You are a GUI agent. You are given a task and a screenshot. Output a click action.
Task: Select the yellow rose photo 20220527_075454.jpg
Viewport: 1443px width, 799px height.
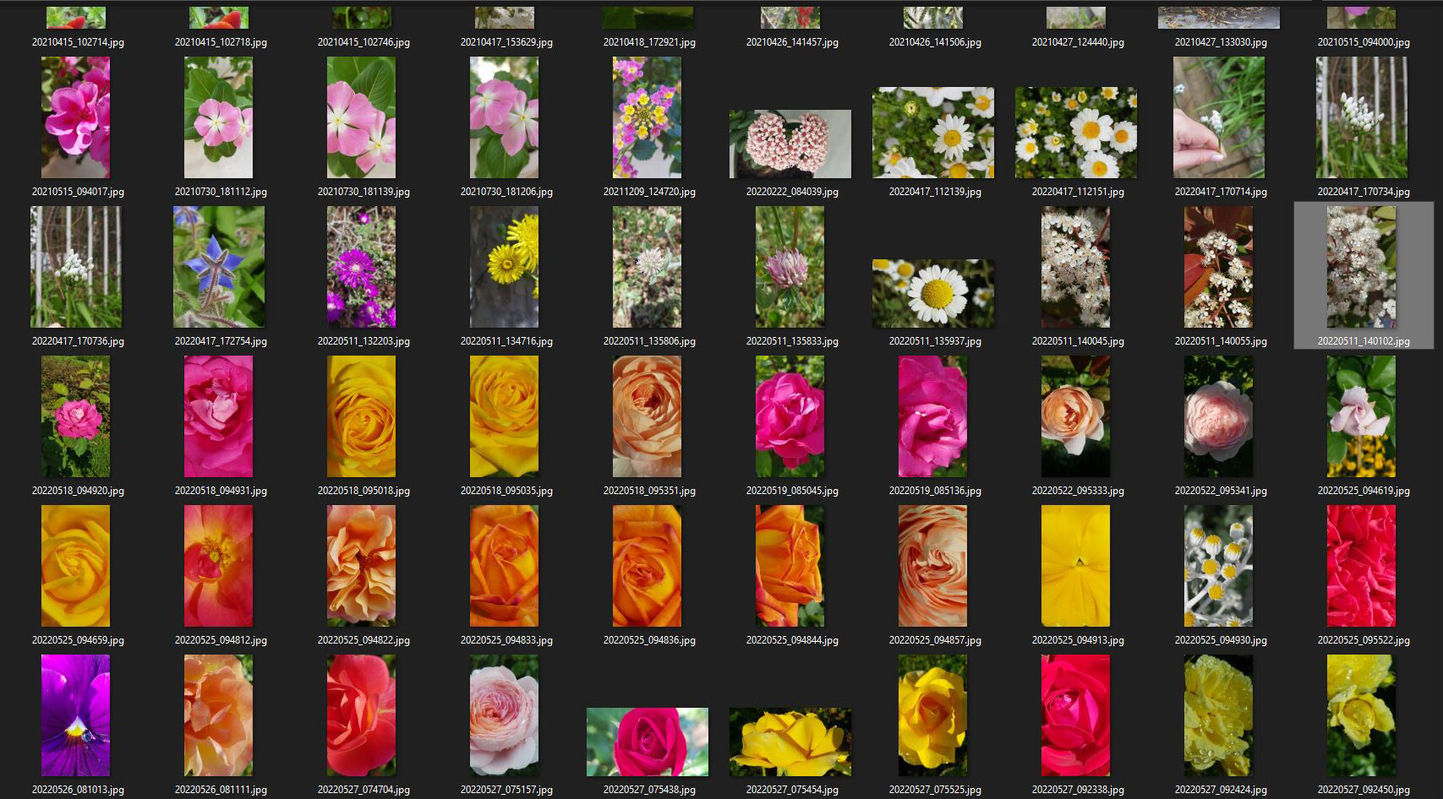click(x=790, y=742)
